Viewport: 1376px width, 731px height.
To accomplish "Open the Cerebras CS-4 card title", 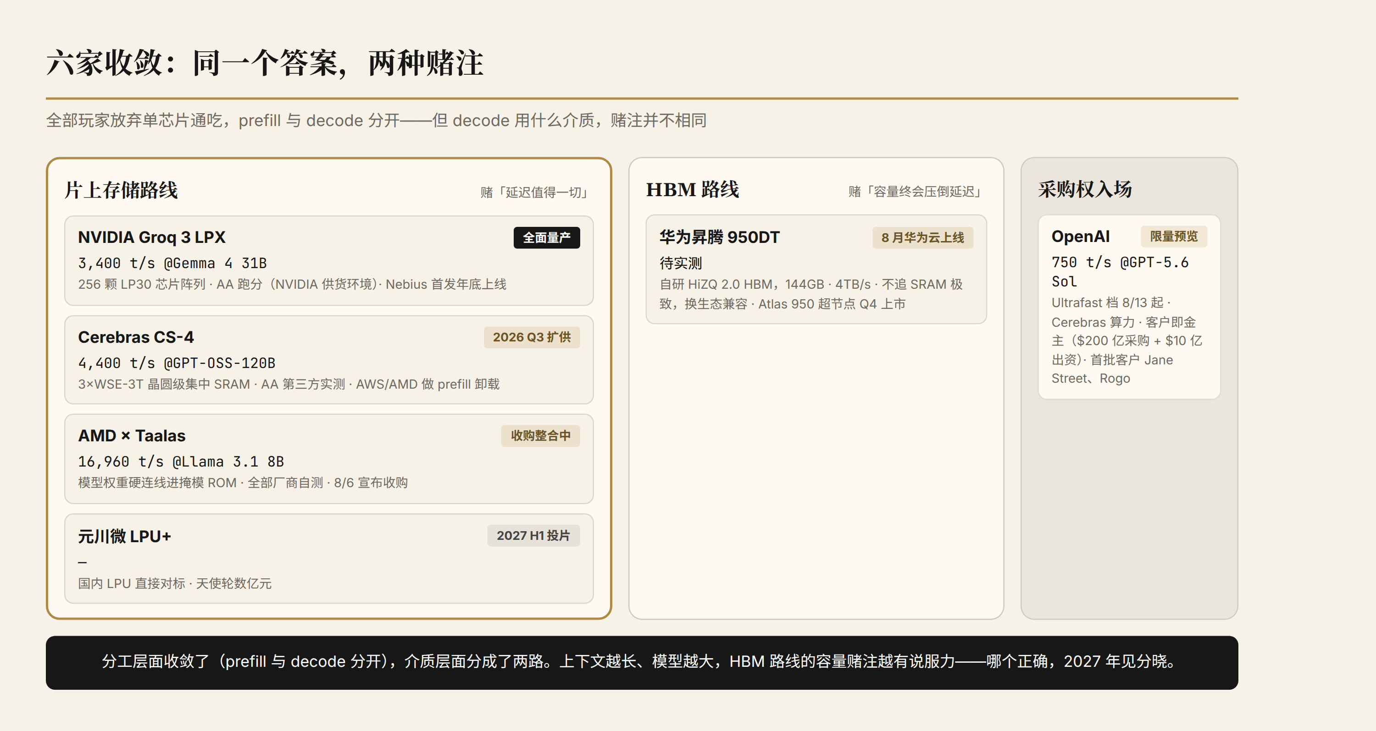I will pos(136,337).
